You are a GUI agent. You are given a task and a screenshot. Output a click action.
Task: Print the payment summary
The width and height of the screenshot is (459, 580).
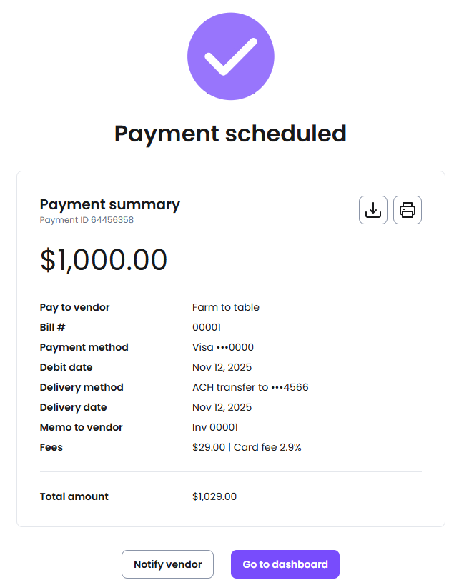(x=408, y=210)
